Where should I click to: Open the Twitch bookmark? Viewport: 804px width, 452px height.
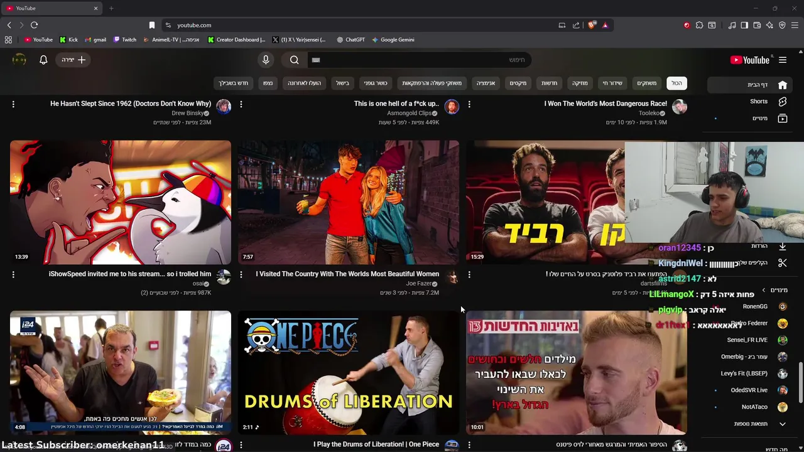pos(124,40)
